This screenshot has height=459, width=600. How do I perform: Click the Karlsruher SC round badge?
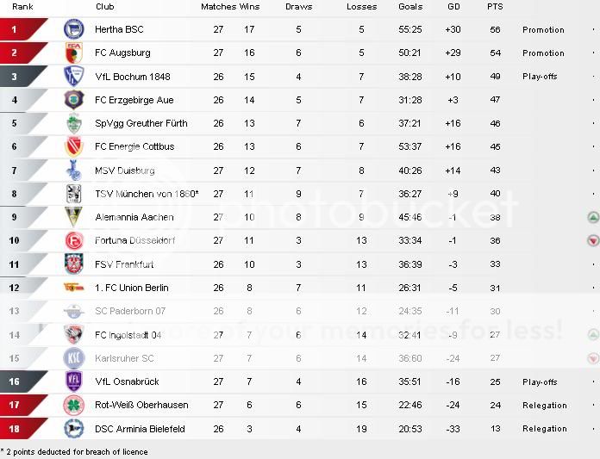point(74,358)
